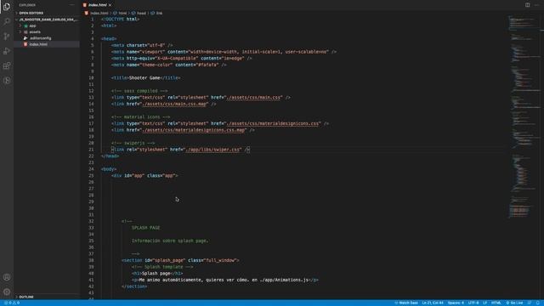Expand the assets folder chevron
The width and height of the screenshot is (544, 306).
click(20, 32)
